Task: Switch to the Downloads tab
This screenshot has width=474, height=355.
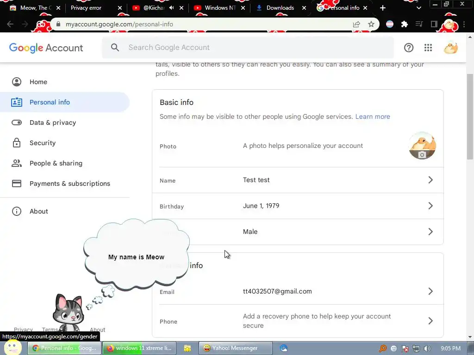Action: click(x=280, y=8)
